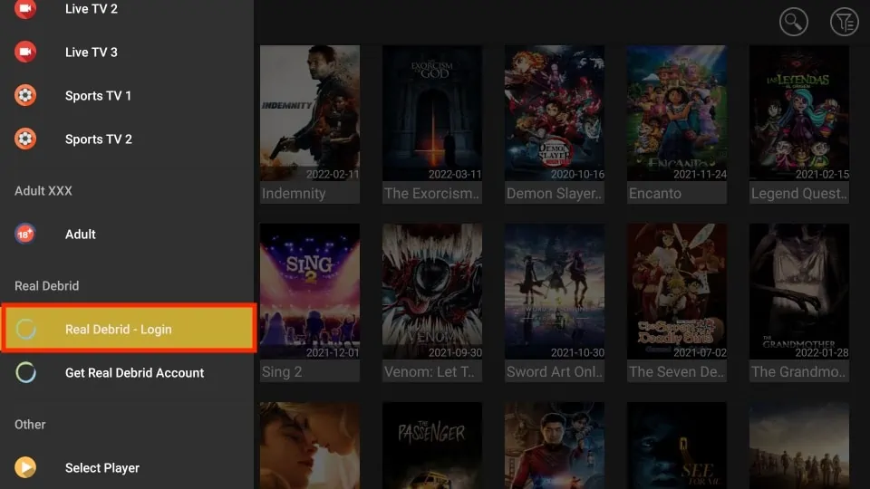Image resolution: width=870 pixels, height=489 pixels.
Task: Select Sports TV 1 from the sidebar
Action: (127, 95)
